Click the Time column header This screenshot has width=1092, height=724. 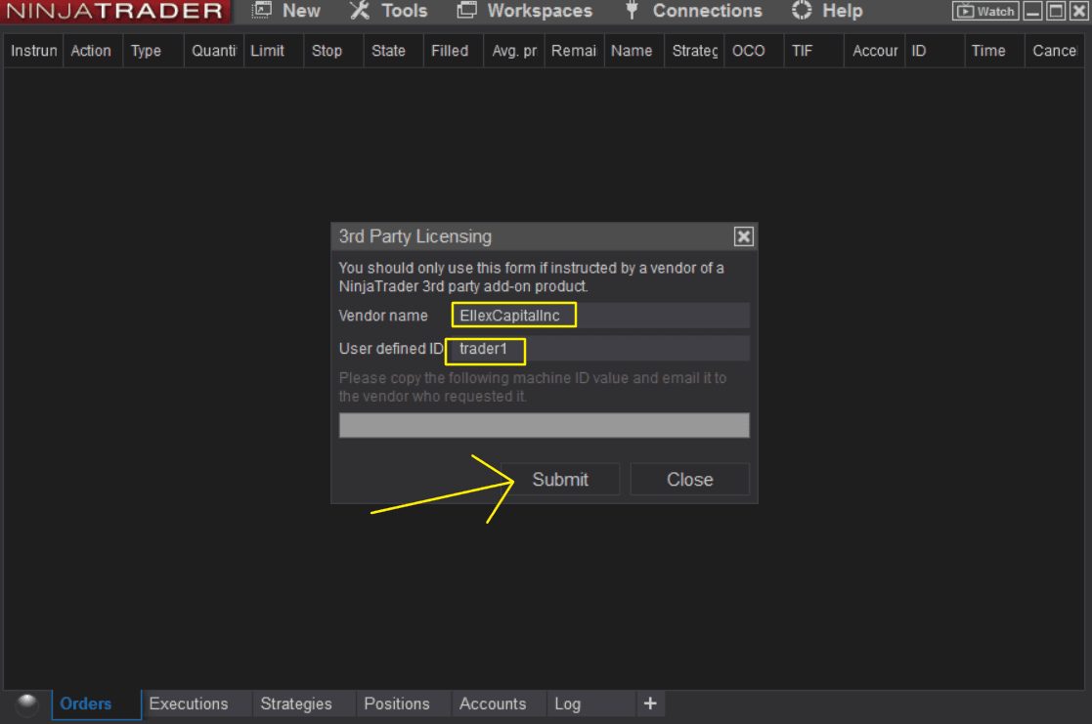click(994, 51)
